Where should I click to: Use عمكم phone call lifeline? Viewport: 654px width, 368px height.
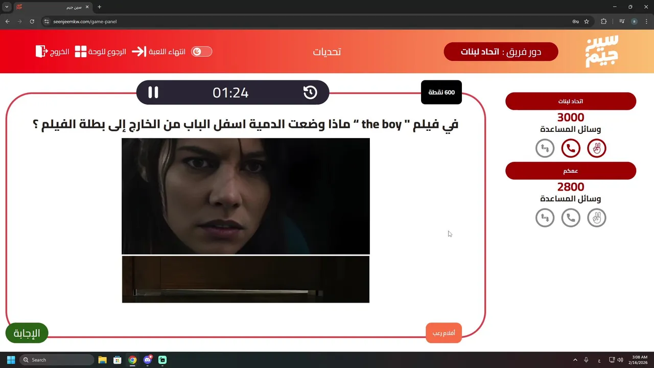click(571, 218)
